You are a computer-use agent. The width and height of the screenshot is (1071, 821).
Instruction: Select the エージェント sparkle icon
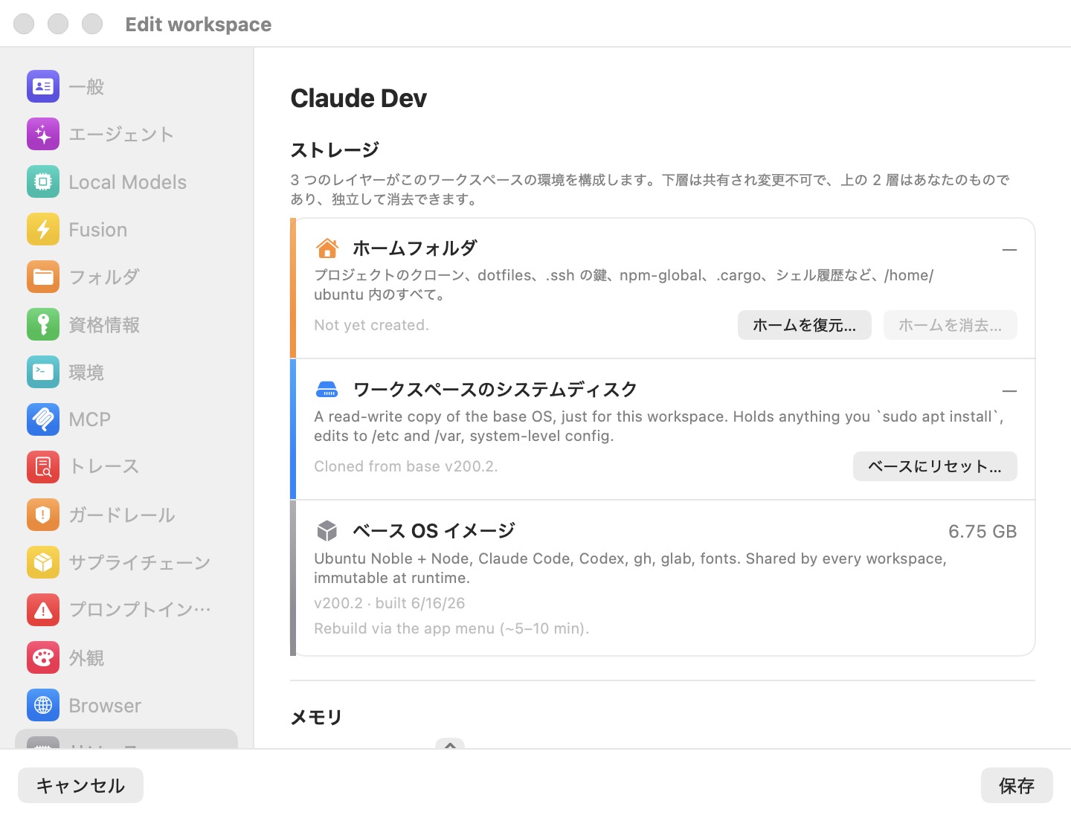(43, 134)
